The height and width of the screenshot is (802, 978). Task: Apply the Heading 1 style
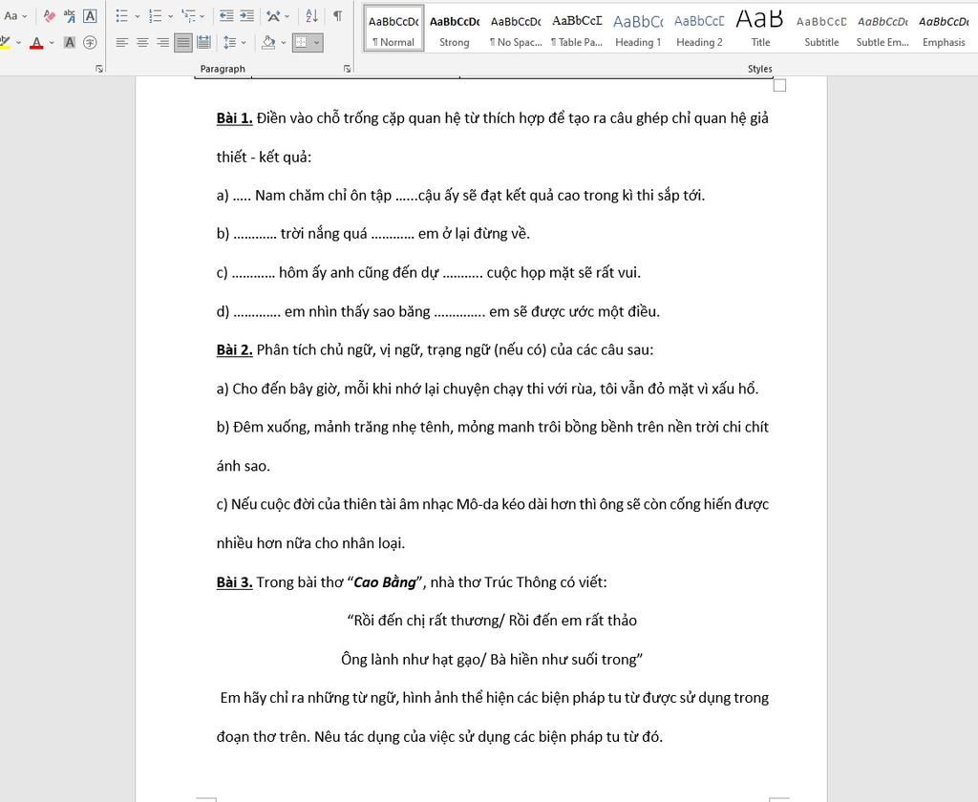638,28
